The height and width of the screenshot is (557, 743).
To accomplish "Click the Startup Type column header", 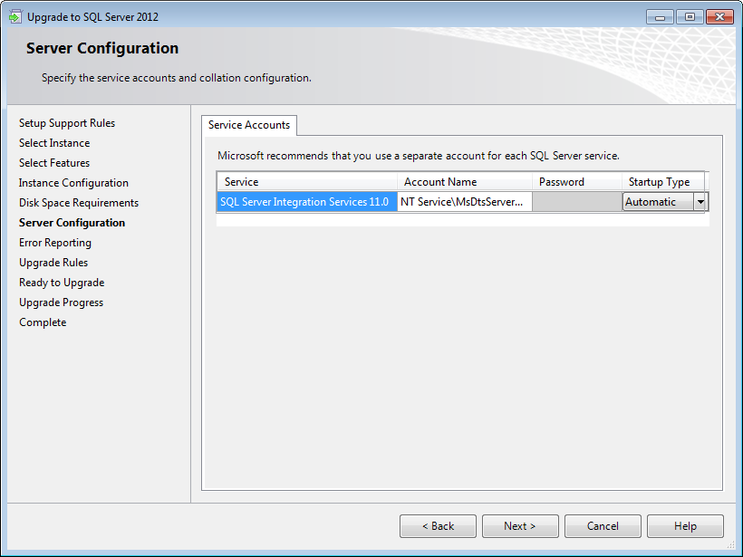I will pyautogui.click(x=663, y=182).
